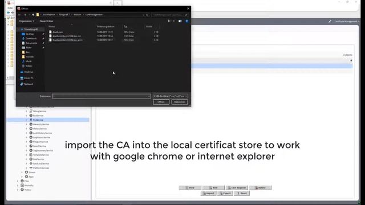Click the New certificate button
Viewport: 365px width, 205px height.
(x=213, y=187)
